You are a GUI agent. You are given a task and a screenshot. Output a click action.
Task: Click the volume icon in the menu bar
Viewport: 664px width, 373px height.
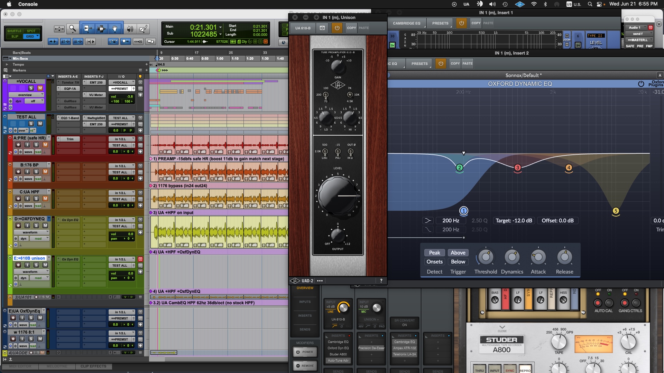tap(492, 4)
